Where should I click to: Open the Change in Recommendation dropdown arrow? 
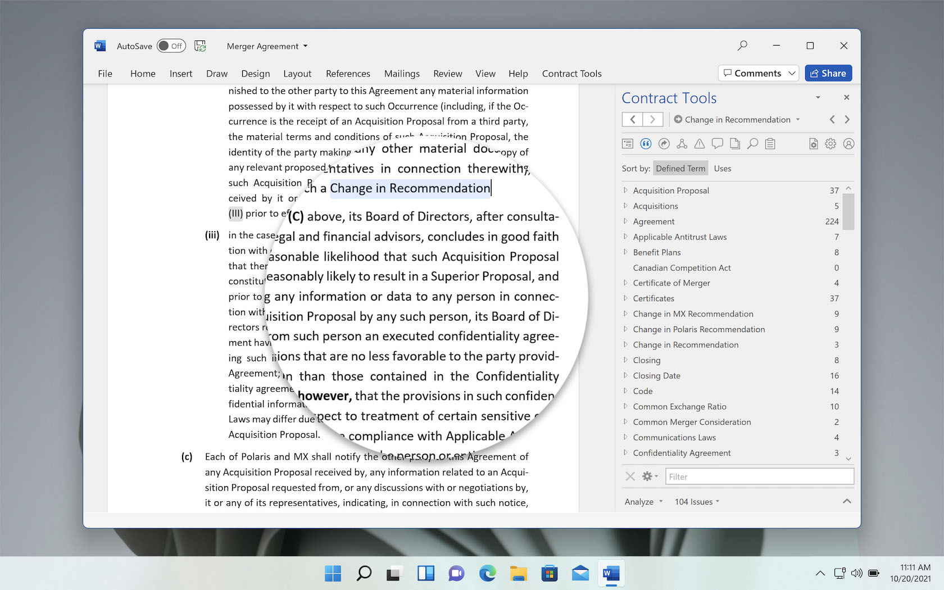pos(797,120)
